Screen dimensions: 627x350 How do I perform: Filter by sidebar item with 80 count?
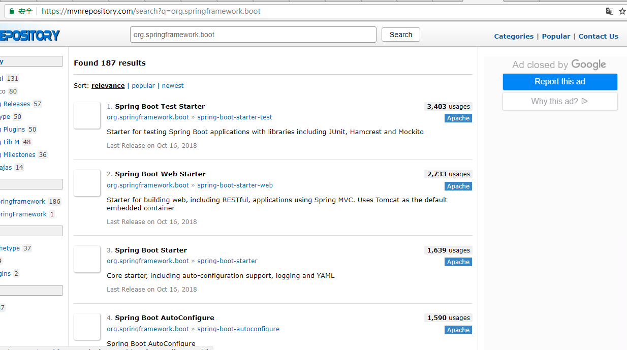click(x=9, y=91)
